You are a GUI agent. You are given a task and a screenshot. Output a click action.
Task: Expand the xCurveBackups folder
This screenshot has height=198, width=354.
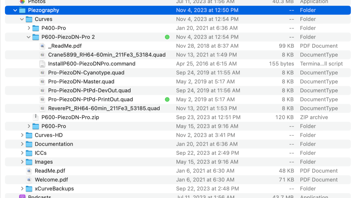coord(22,189)
